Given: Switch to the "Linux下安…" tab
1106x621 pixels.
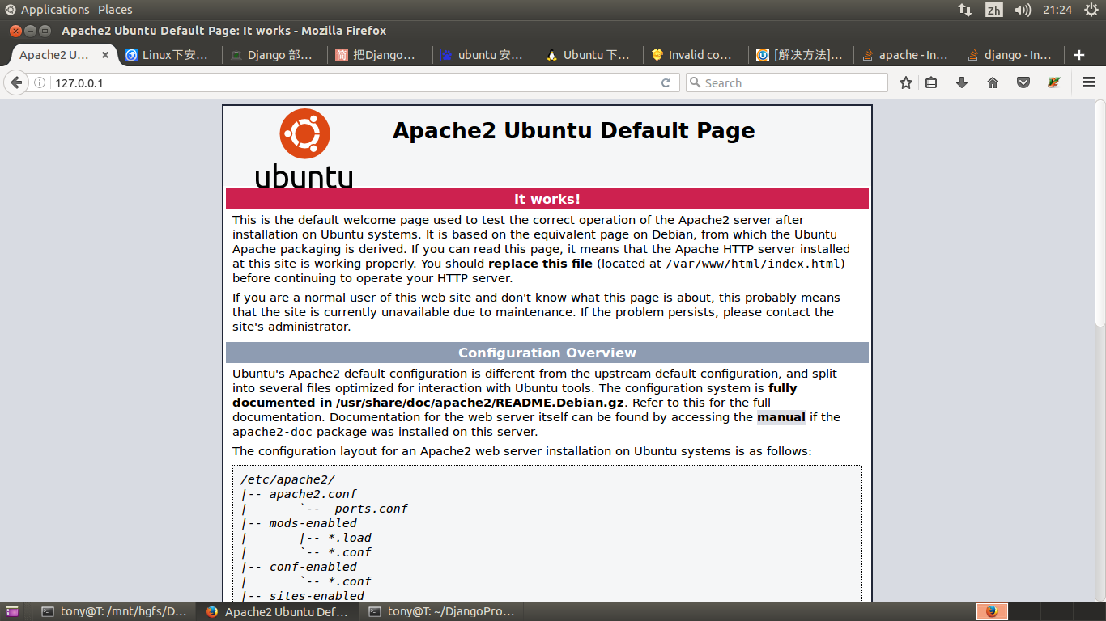Looking at the screenshot, I should 168,55.
